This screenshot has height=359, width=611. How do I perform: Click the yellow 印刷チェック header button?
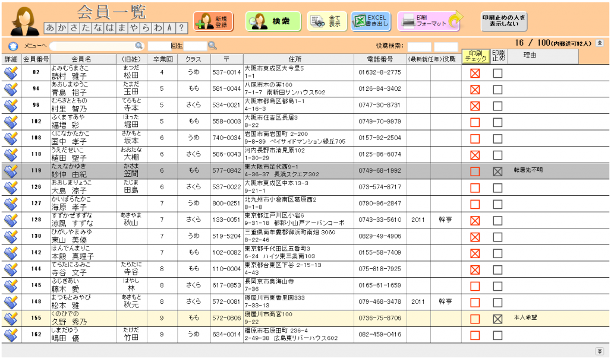(x=476, y=56)
